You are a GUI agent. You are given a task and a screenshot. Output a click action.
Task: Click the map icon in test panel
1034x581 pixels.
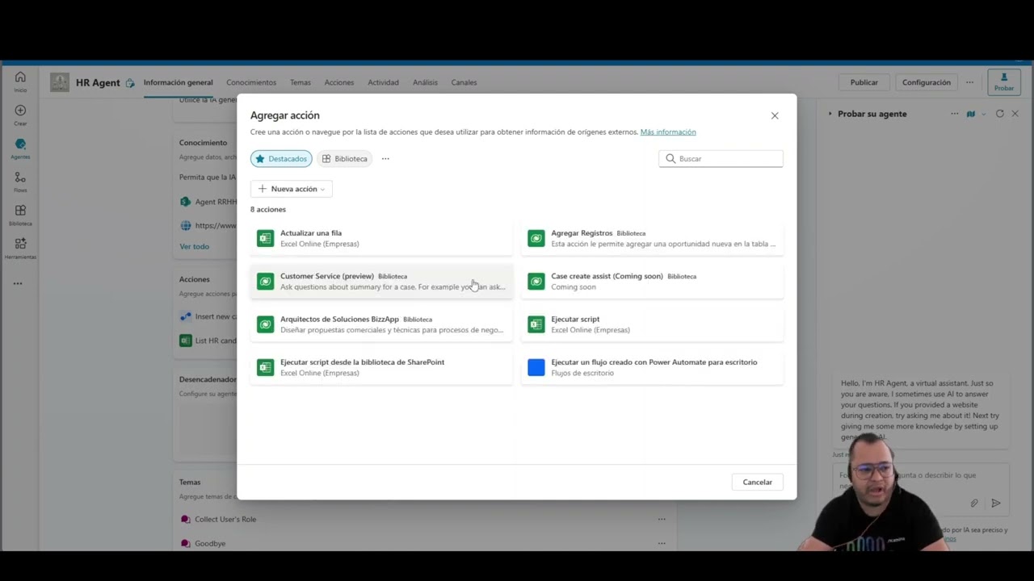click(x=971, y=114)
